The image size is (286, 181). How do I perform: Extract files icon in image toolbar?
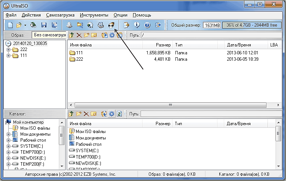click(104, 35)
